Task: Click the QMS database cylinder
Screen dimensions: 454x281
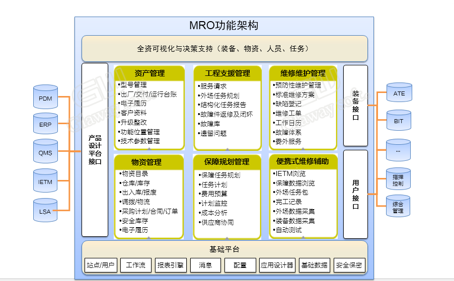Action: point(45,151)
